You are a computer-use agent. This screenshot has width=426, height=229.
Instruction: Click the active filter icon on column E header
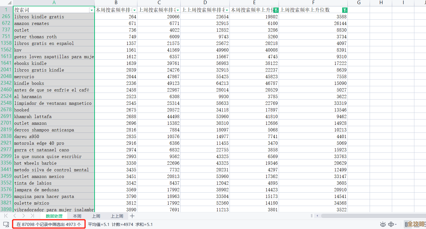point(276,10)
